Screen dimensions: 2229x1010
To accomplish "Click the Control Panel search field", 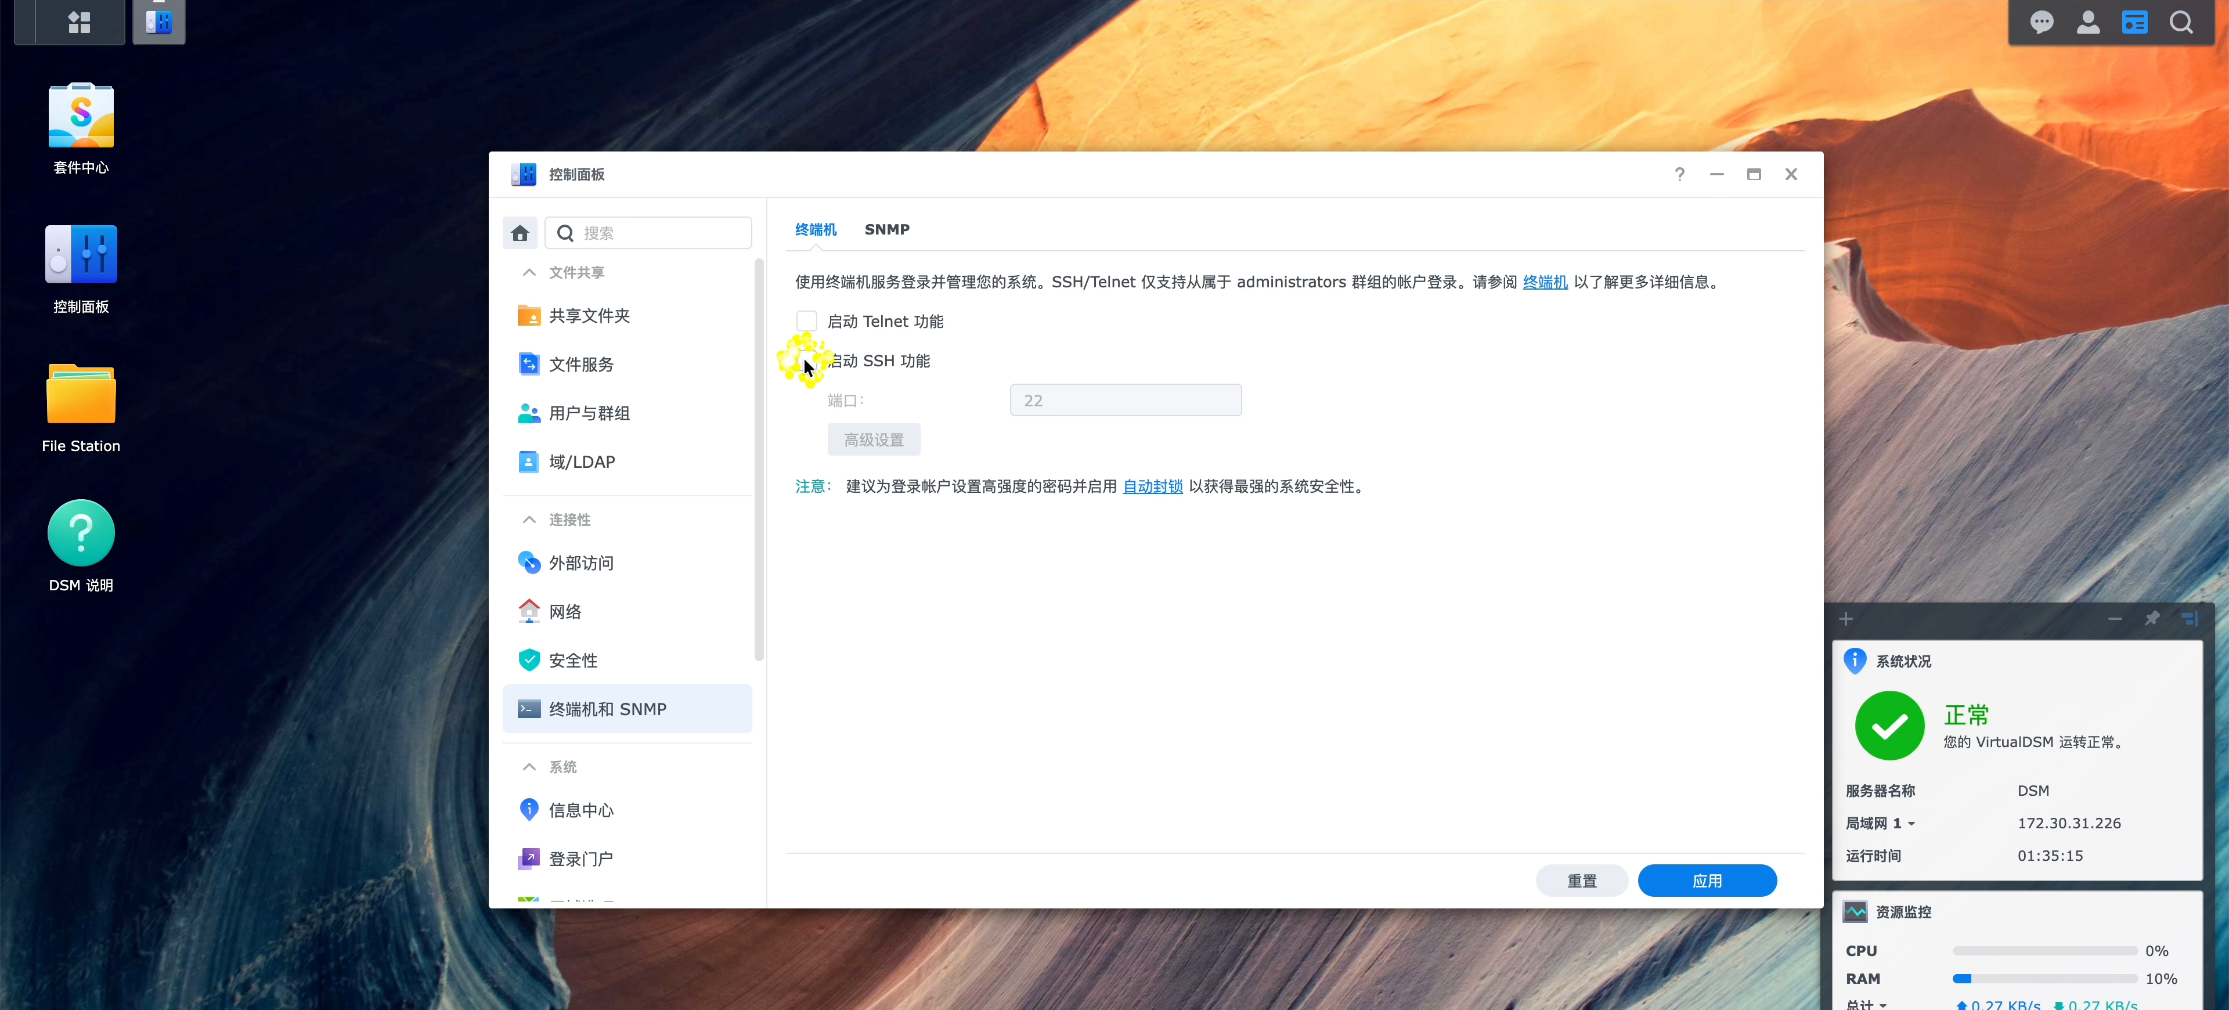I will [x=648, y=233].
